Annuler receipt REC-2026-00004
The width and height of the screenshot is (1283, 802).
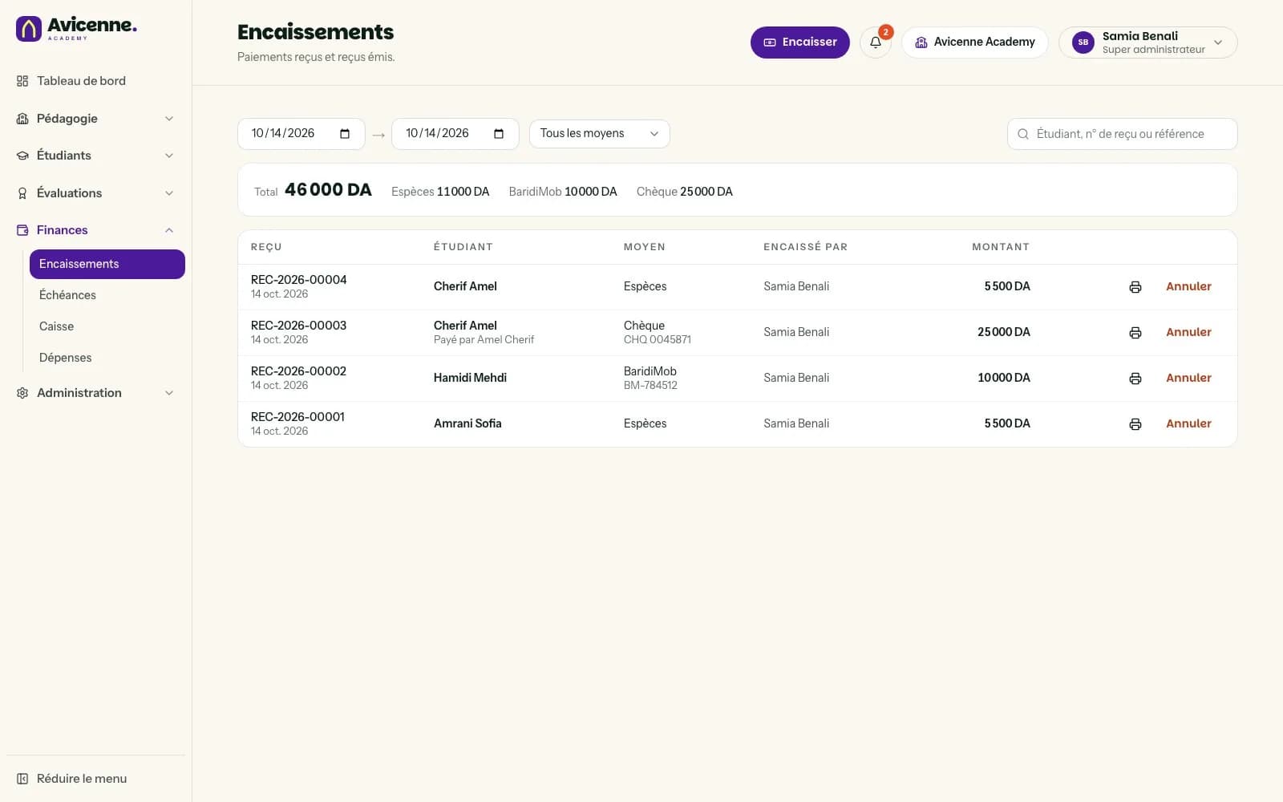tap(1188, 286)
